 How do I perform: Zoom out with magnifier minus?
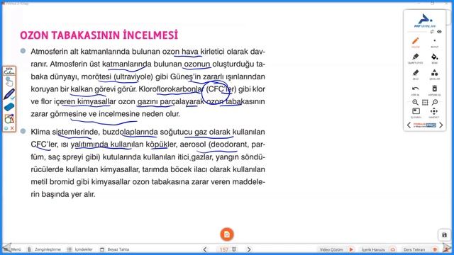[435, 102]
